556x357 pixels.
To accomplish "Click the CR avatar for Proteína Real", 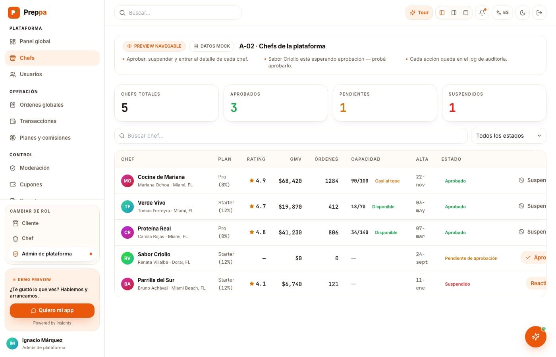I will 127,232.
